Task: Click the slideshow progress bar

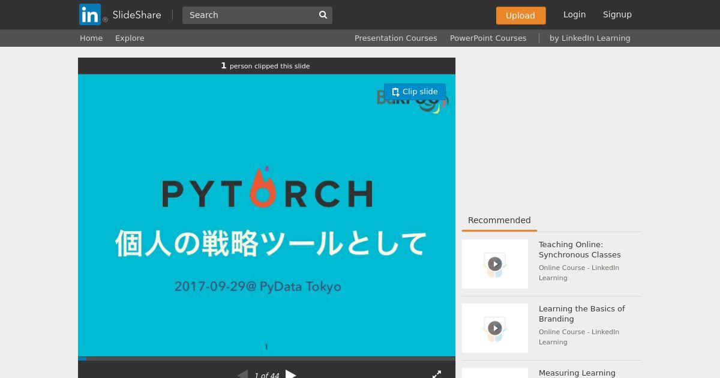Action: click(x=266, y=359)
